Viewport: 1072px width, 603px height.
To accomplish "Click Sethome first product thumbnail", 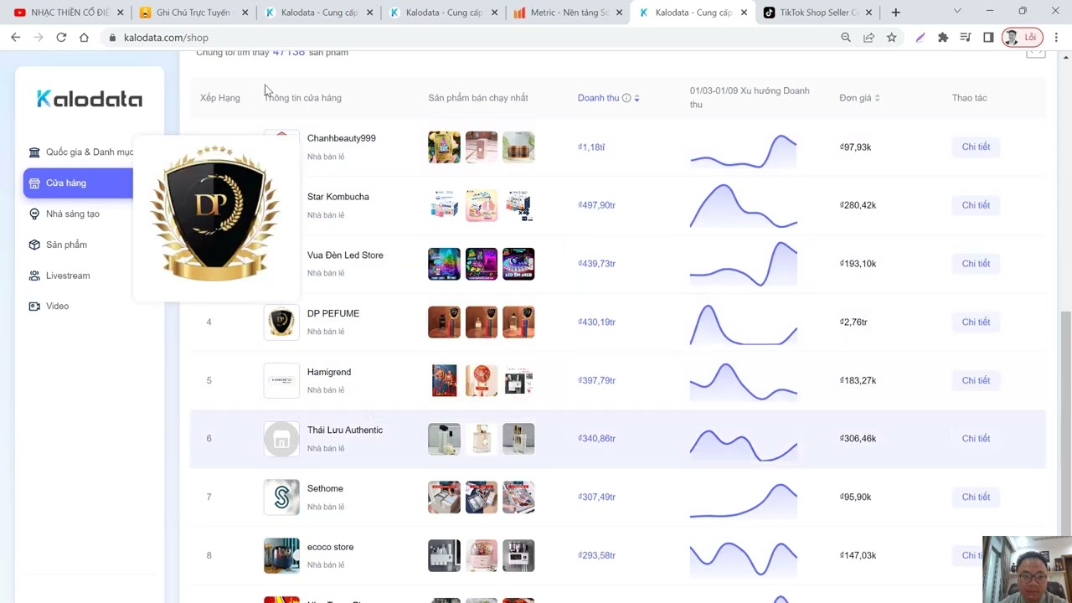I will (x=444, y=497).
